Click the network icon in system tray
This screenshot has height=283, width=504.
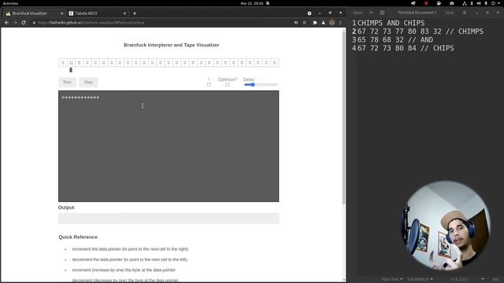(465, 3)
